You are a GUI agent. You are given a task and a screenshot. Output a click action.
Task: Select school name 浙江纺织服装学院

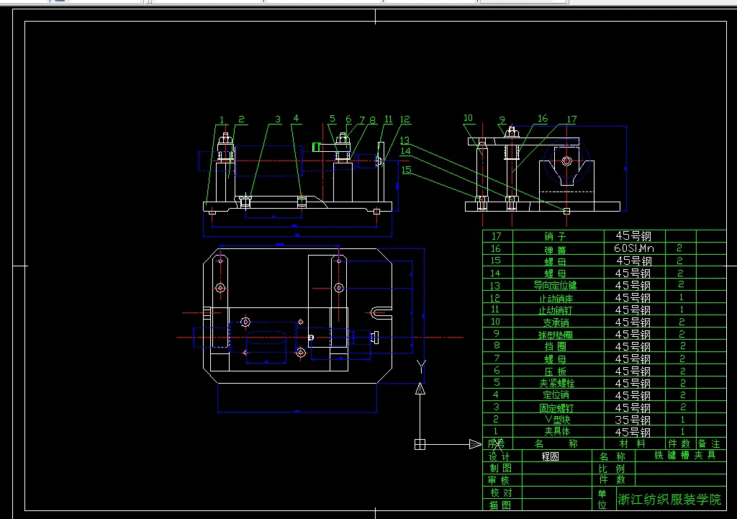coord(669,500)
